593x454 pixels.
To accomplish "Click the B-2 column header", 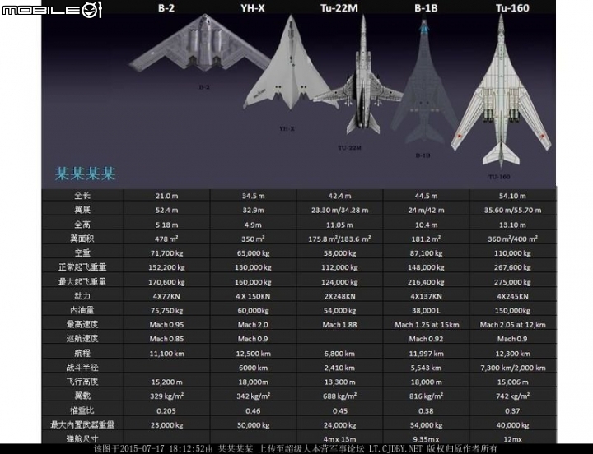I will coord(166,8).
